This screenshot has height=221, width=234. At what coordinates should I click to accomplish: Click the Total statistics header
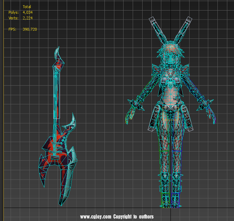[27, 7]
